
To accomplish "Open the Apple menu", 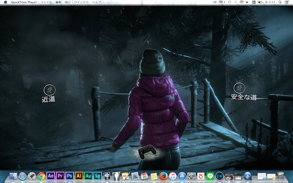I will coord(5,2).
